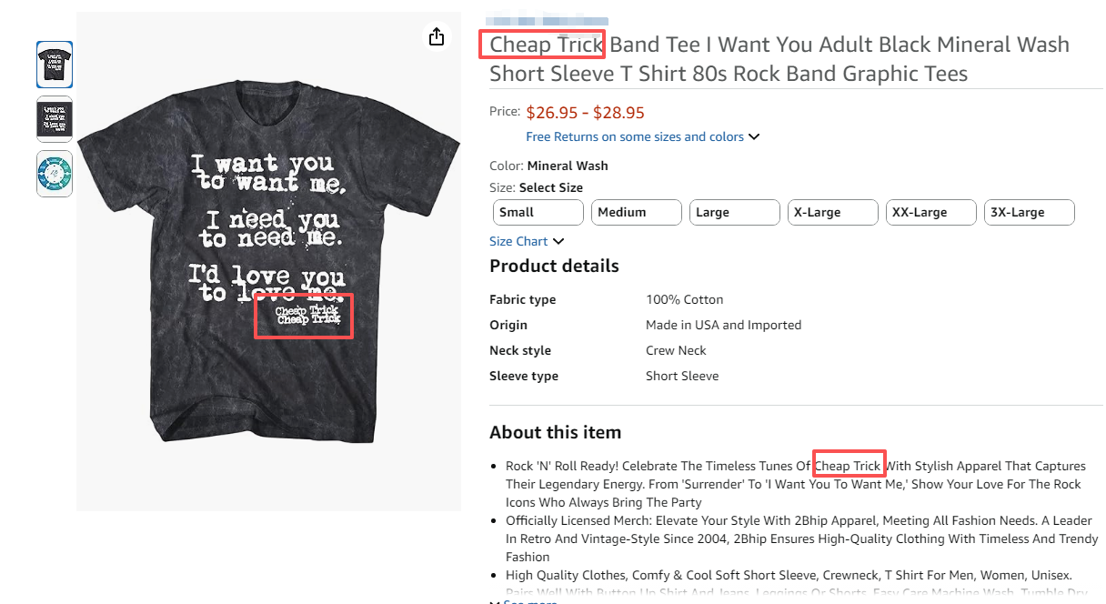Open the teal circular diagram thumbnail
The width and height of the screenshot is (1106, 604).
pos(55,174)
